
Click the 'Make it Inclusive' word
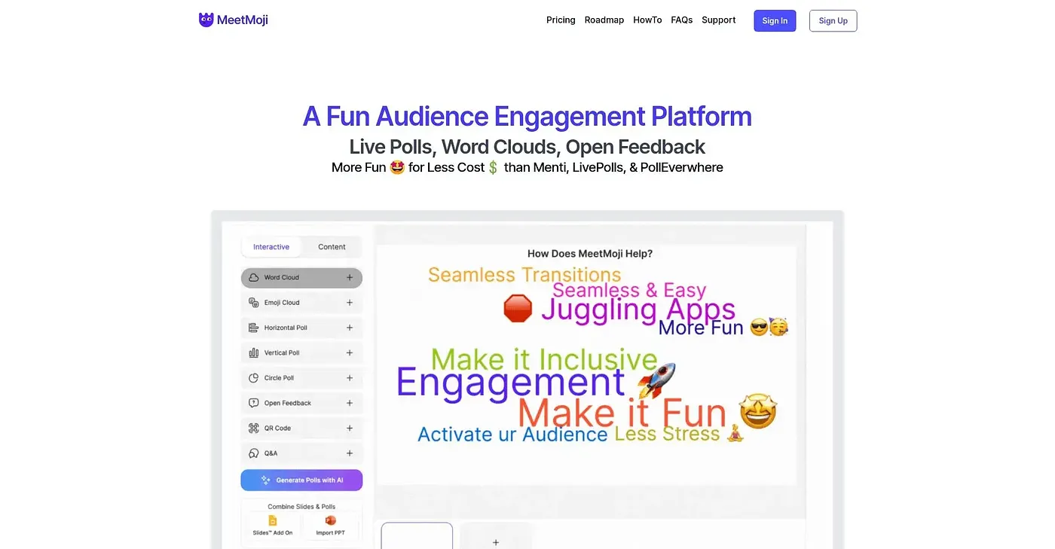(x=544, y=360)
